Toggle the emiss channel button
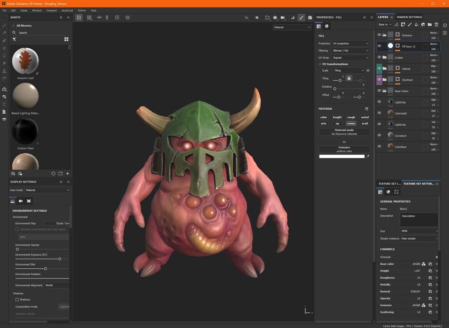 [x=351, y=123]
